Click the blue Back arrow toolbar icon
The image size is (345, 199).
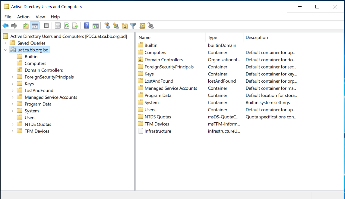[5, 26]
